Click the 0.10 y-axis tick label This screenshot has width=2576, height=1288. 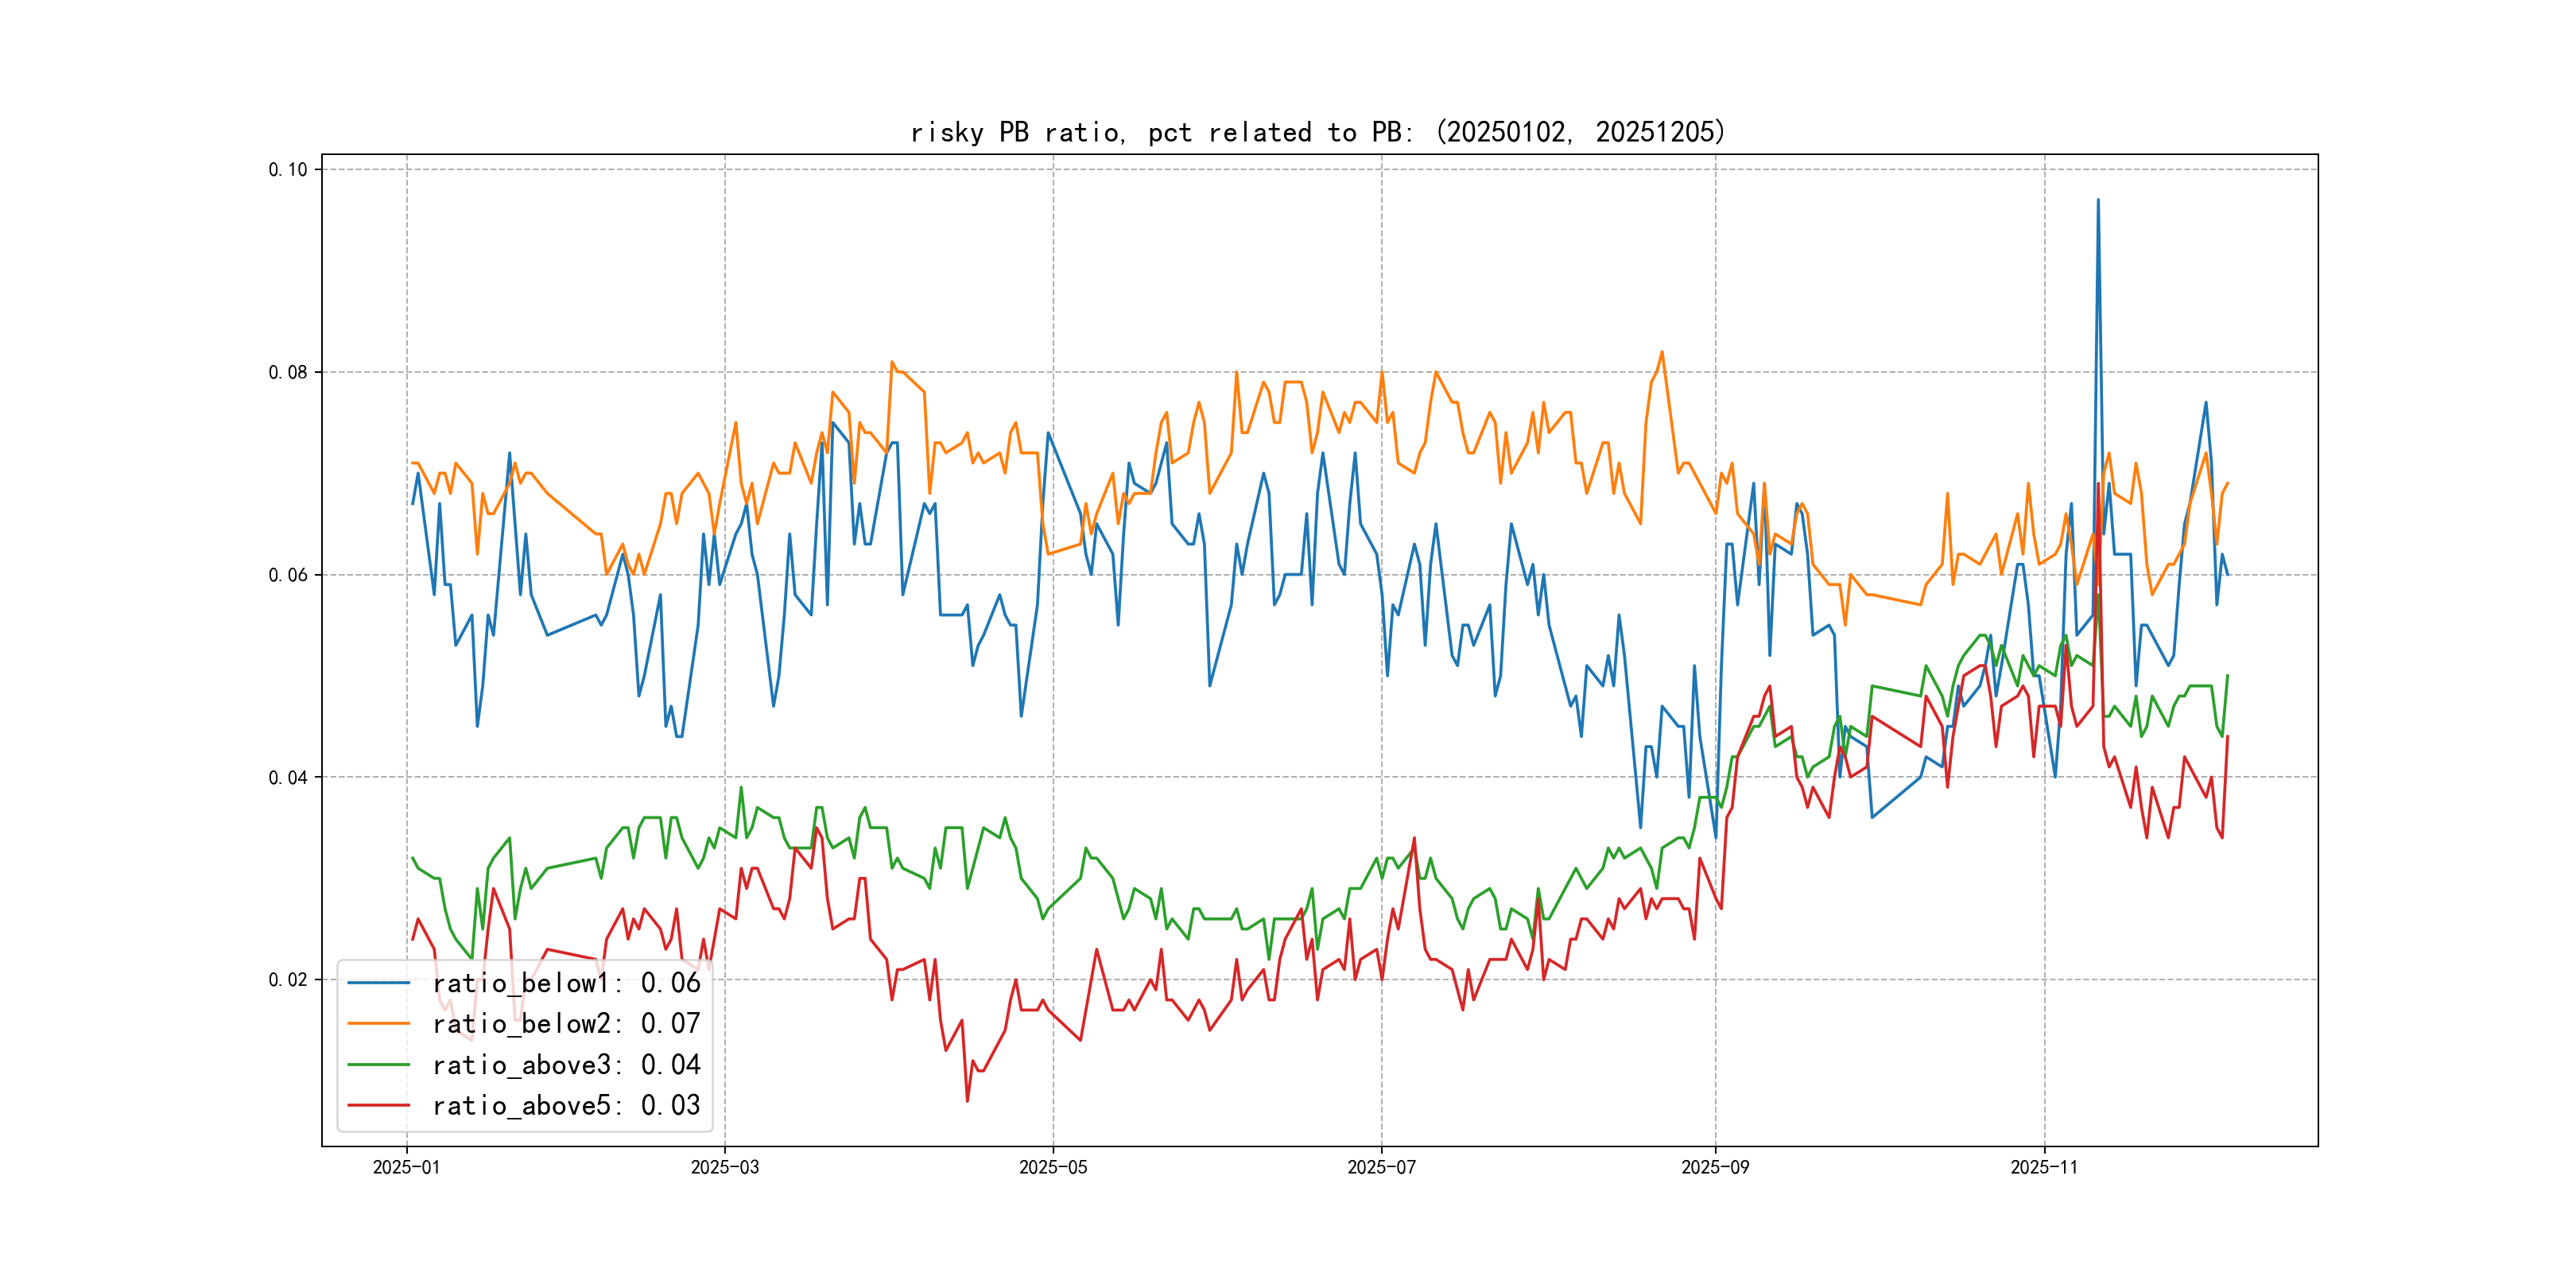(x=288, y=170)
